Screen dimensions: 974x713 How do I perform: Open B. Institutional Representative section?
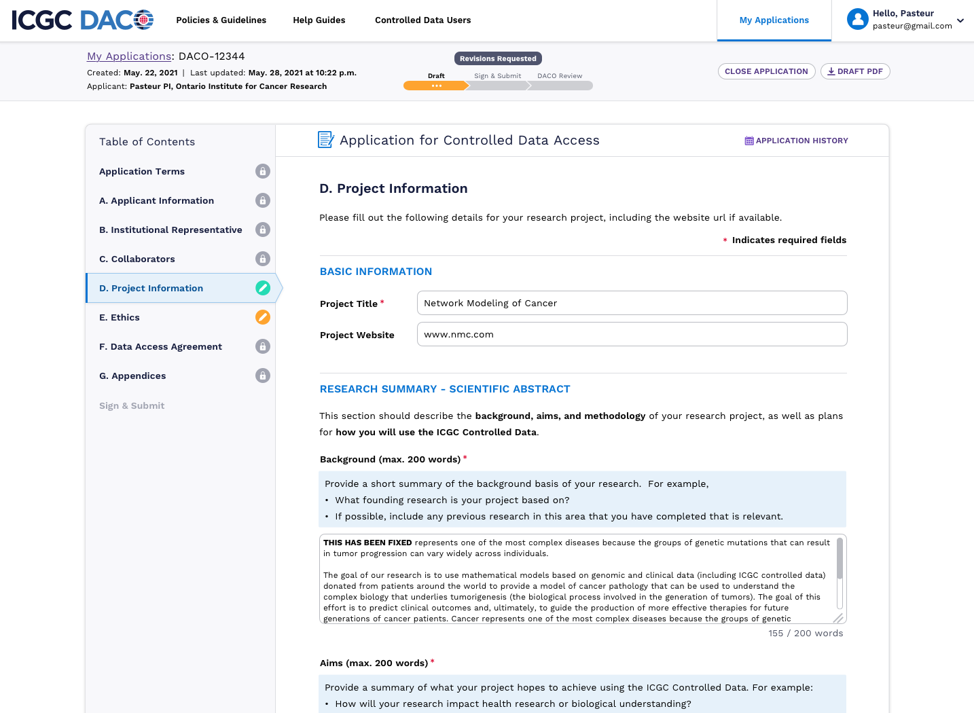click(170, 230)
